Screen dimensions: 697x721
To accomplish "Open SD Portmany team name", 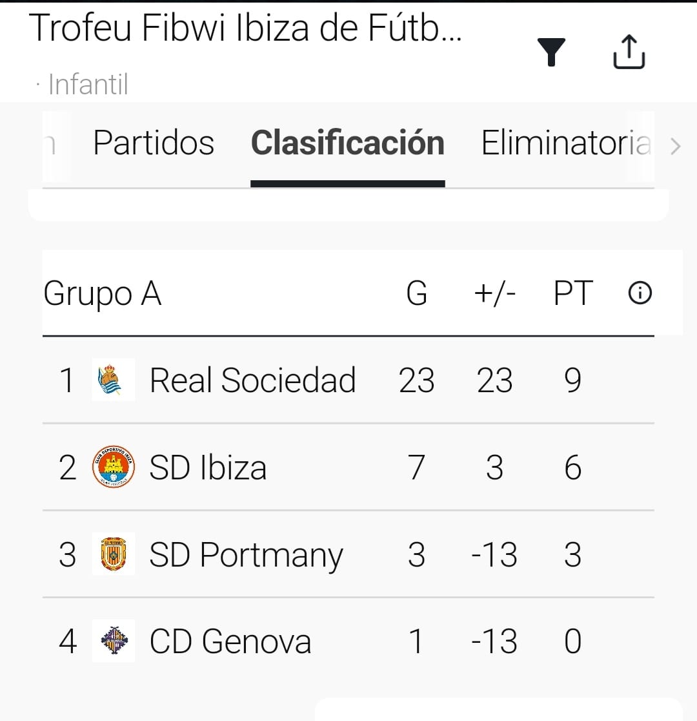I will click(x=246, y=555).
